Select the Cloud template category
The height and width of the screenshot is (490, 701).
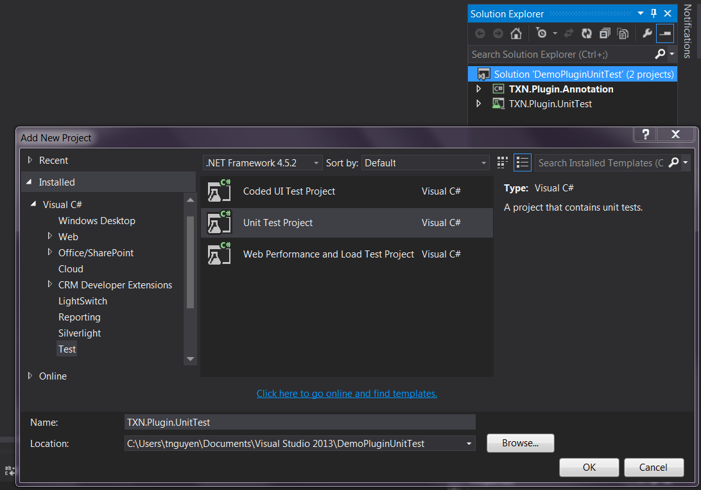71,269
